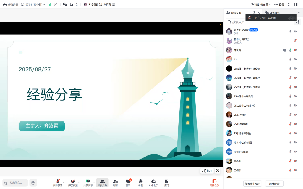The width and height of the screenshot is (303, 189).
Task: Click the 修改会中昵称 button
Action: click(x=252, y=184)
